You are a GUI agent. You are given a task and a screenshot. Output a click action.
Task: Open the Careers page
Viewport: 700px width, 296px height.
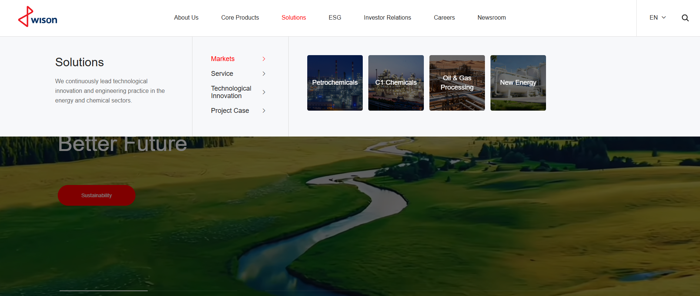(x=444, y=17)
